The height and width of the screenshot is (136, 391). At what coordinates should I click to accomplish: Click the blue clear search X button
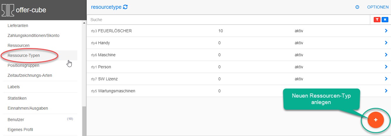(385, 20)
